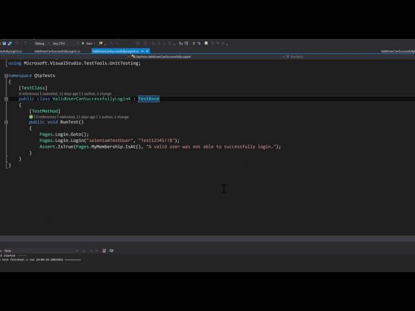Open the Output pane source dropdown showing Tests
Image resolution: width=415 pixels, height=311 pixels.
tap(40, 251)
